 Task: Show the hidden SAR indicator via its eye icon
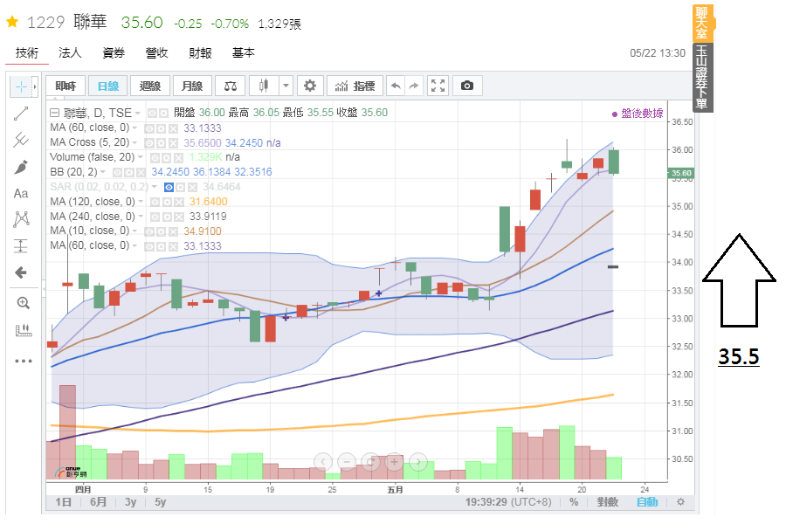point(169,188)
